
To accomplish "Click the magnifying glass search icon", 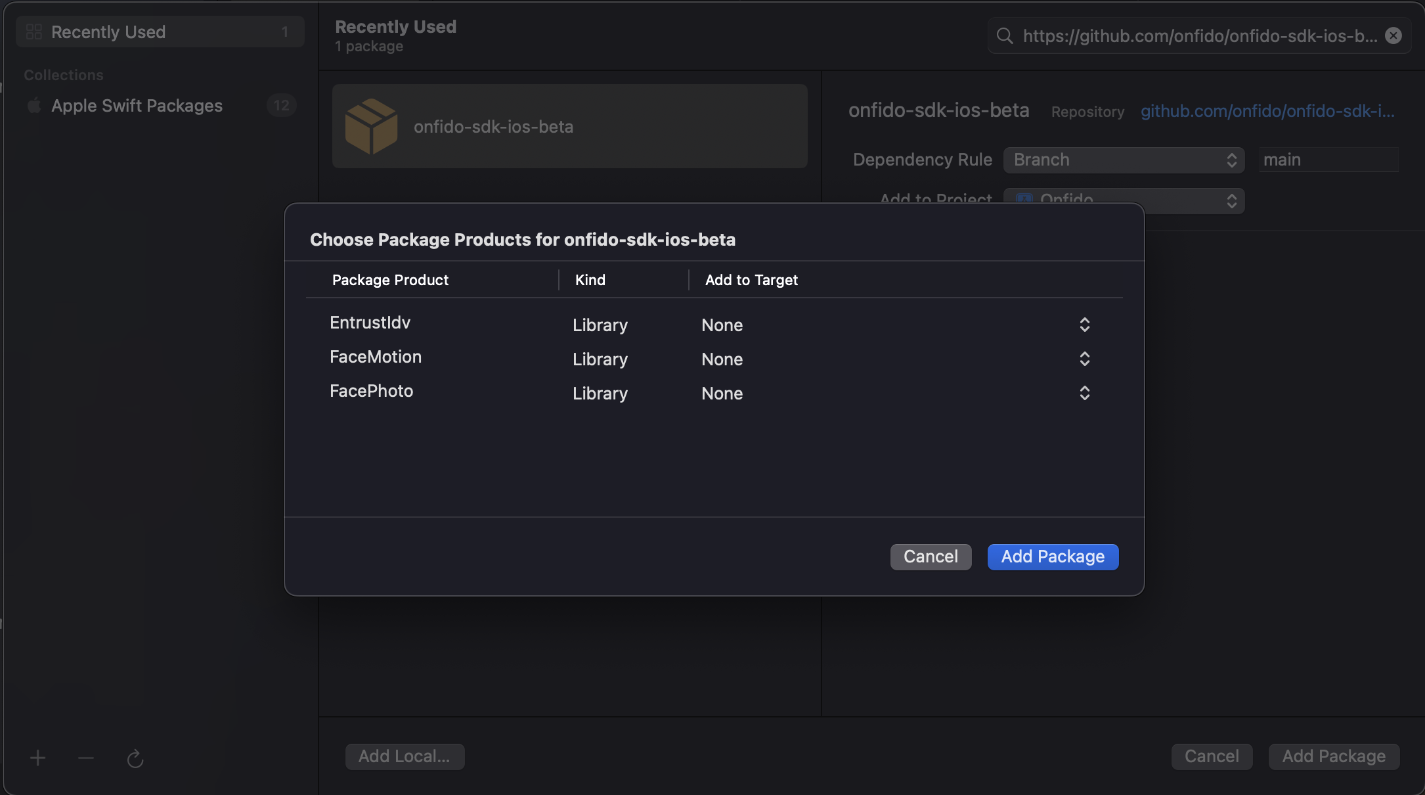I will point(1005,35).
